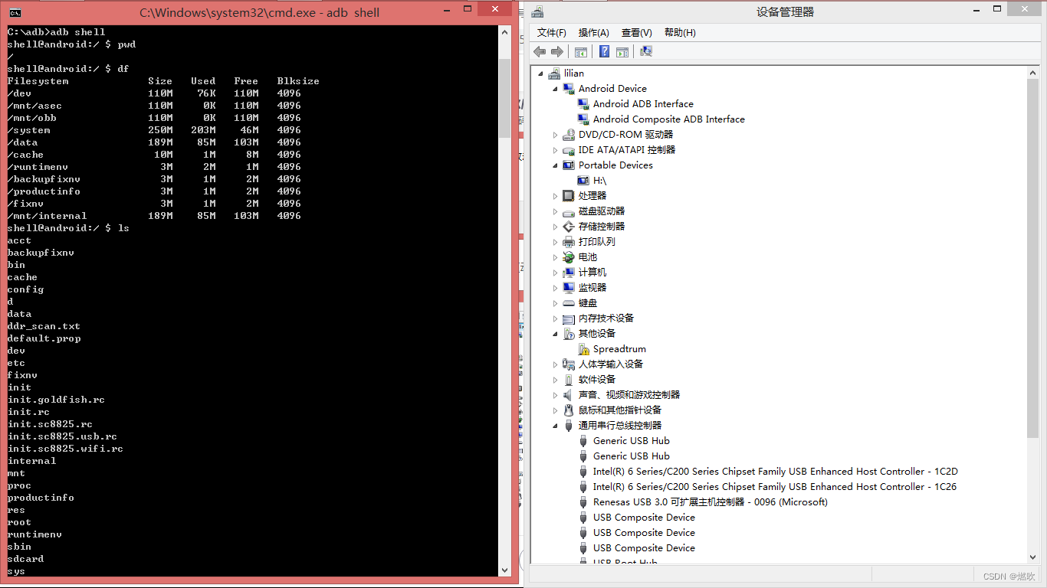Expand the 存储控制器 category
This screenshot has width=1047, height=588.
[556, 227]
